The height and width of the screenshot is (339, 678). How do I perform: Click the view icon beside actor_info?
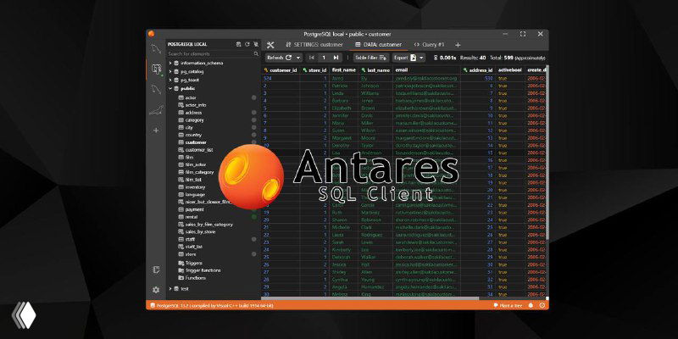tap(181, 105)
